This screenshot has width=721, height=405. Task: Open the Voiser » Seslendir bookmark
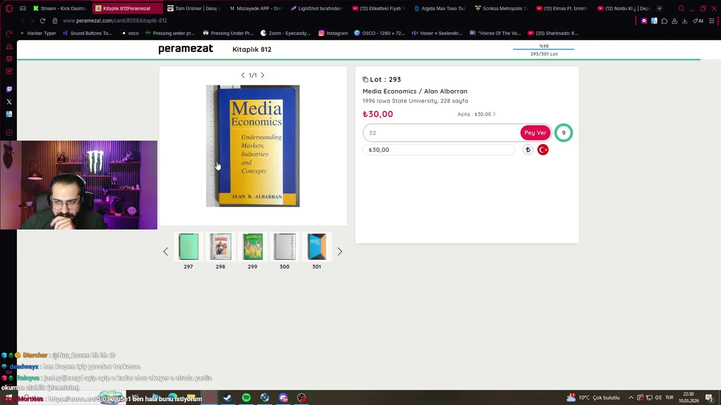437,33
